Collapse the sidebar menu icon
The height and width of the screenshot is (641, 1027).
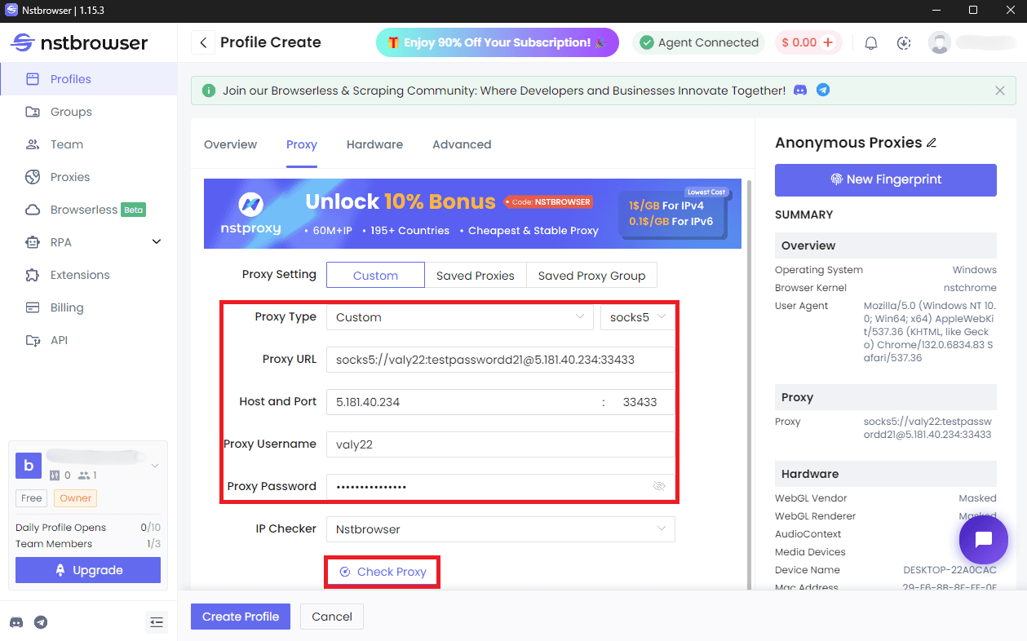tap(157, 622)
